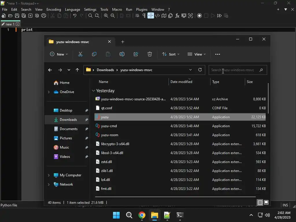Toggle Show All Characters pilcrow icon
This screenshot has width=296, height=222.
tap(144, 16)
